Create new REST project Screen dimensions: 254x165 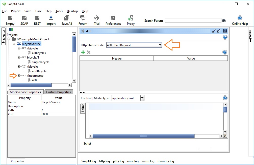(x=37, y=20)
